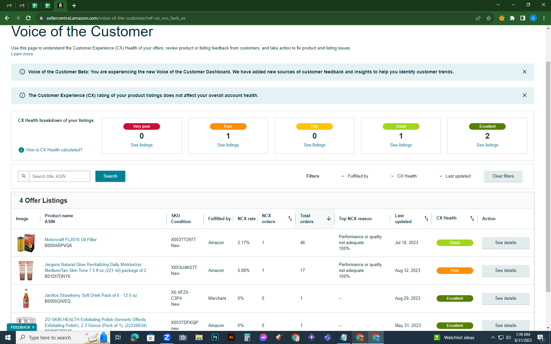The width and height of the screenshot is (551, 344).
Task: Click the teal Search button
Action: (110, 176)
